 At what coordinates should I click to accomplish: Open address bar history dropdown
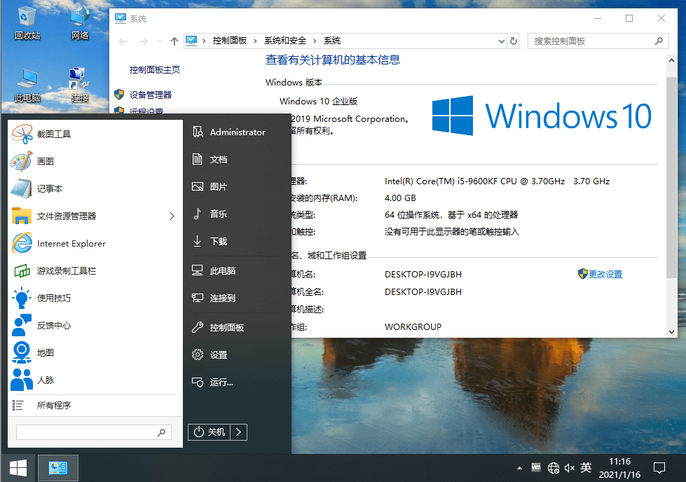coord(502,41)
